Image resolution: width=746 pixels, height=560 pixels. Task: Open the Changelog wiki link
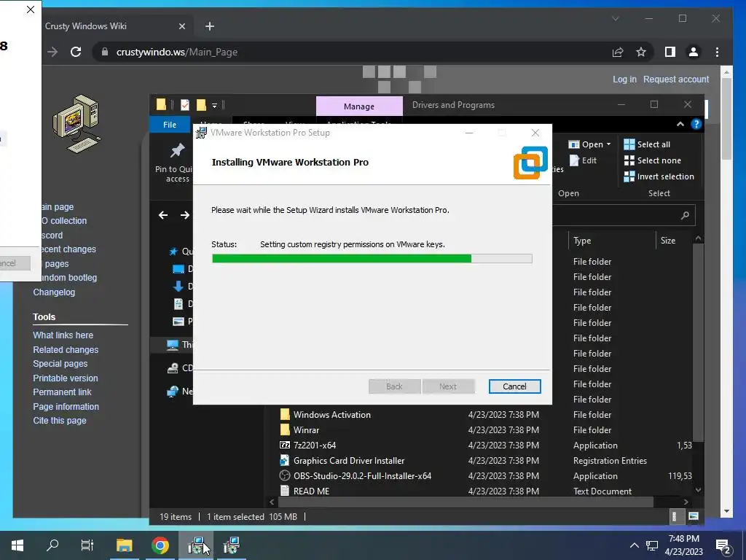[54, 292]
